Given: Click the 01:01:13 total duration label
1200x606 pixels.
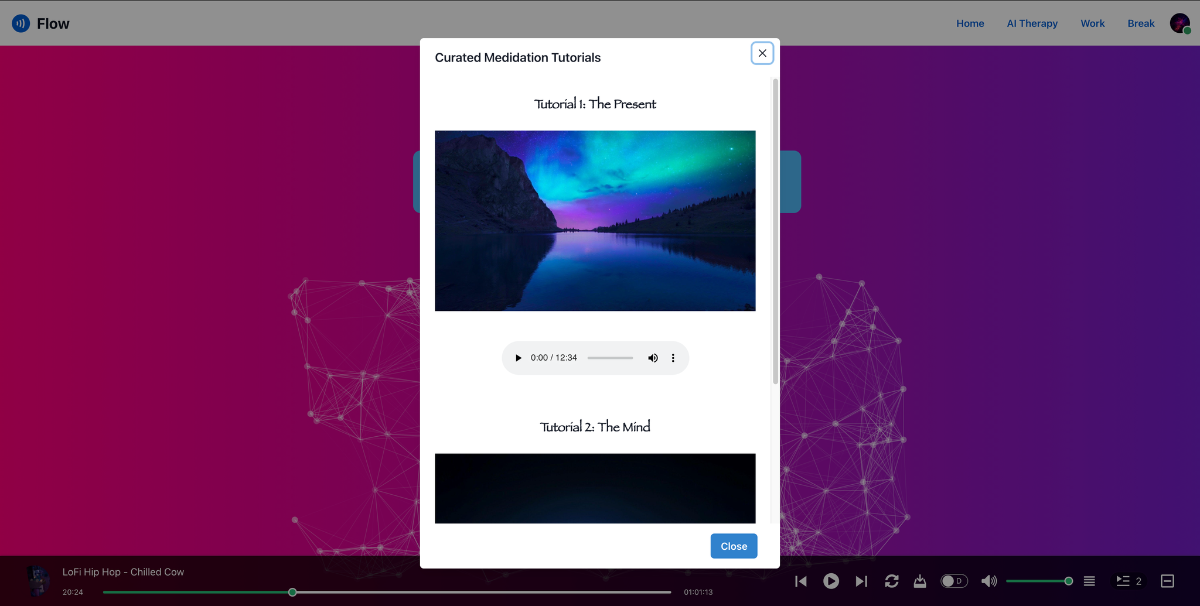Looking at the screenshot, I should pyautogui.click(x=698, y=592).
